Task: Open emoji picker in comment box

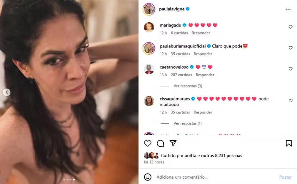Action: [148, 177]
